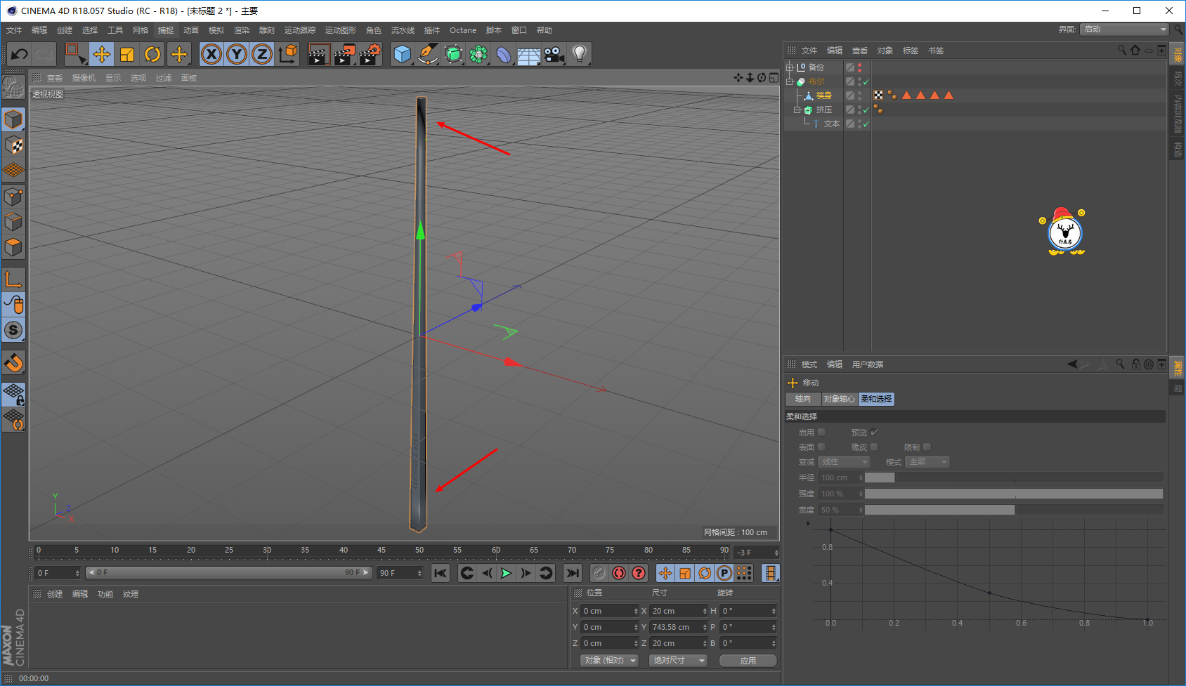This screenshot has height=686, width=1186.
Task: Open the 绝对尺寸 size dropdown
Action: [x=679, y=660]
